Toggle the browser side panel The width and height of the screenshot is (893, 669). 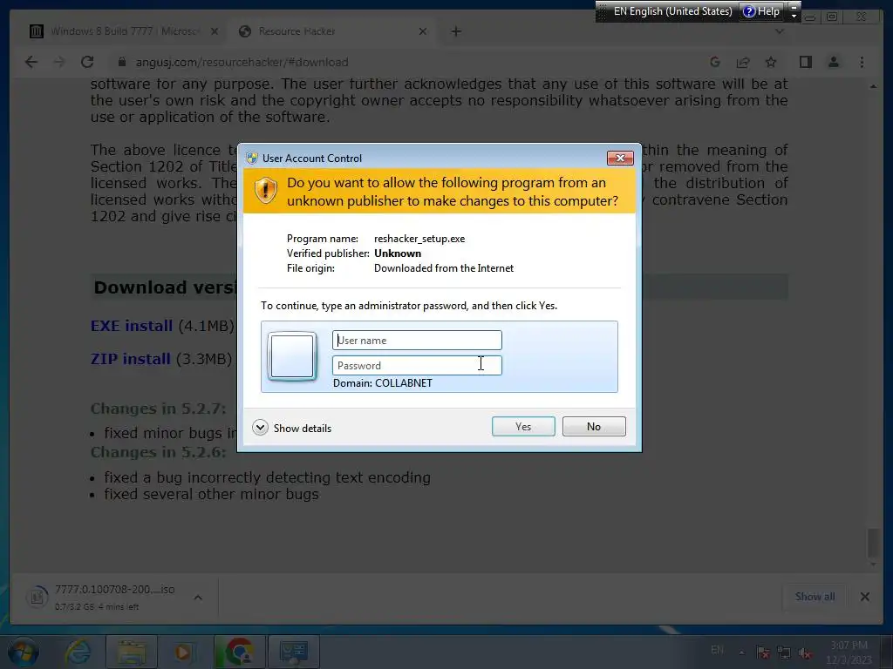point(805,62)
